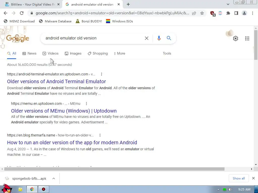Reload the current page
258x193 pixels.
pyautogui.click(x=22, y=13)
